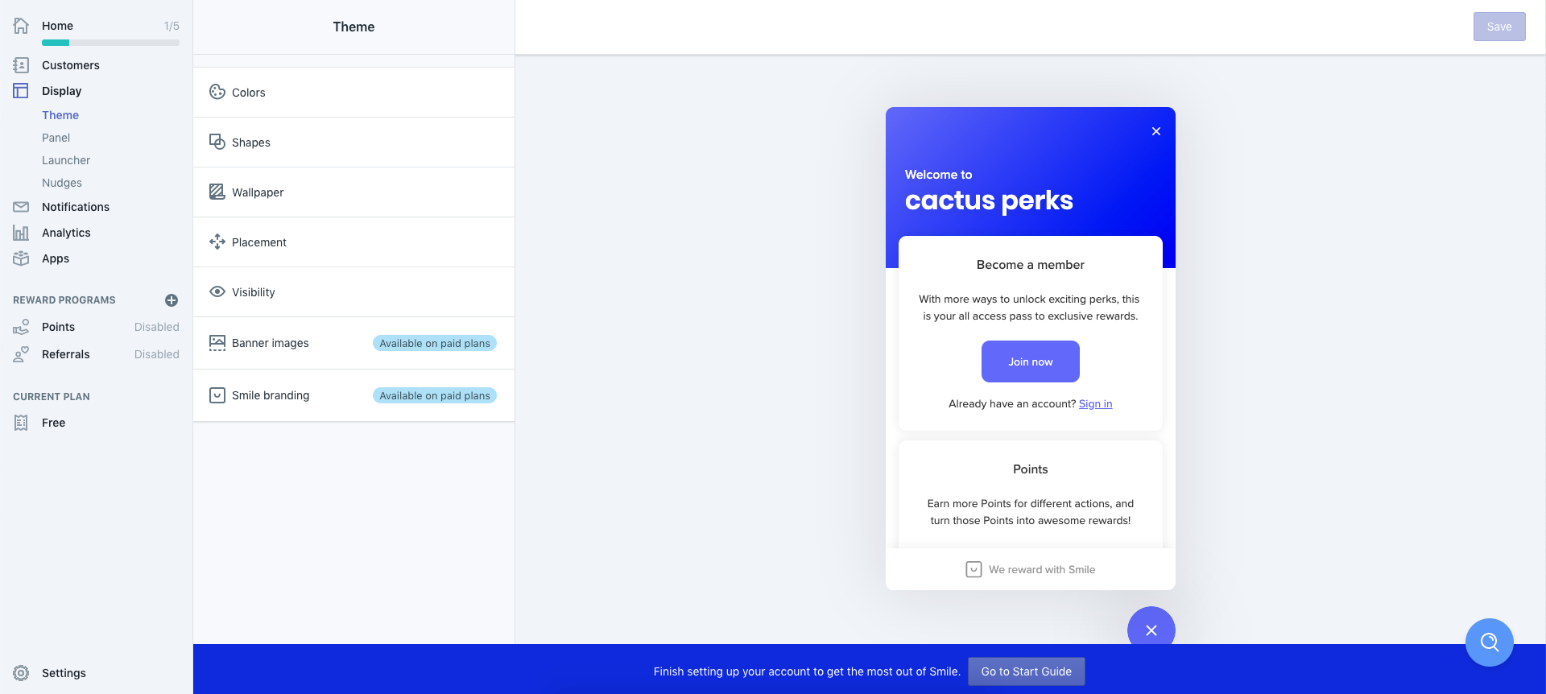Click the Notifications envelope icon
1546x694 pixels.
(21, 207)
